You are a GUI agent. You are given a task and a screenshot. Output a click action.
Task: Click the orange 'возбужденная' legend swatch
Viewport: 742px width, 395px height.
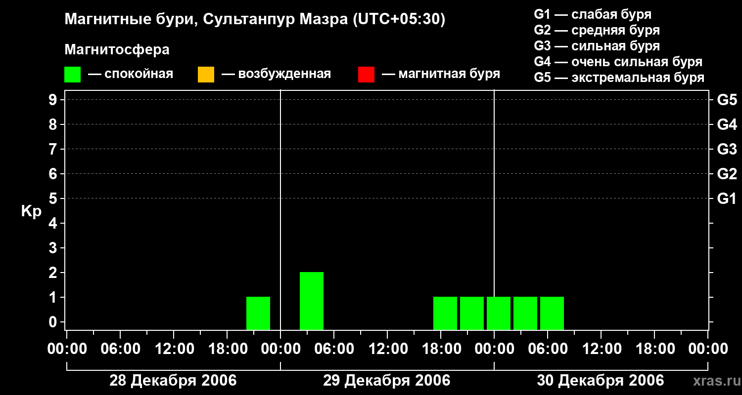point(206,75)
